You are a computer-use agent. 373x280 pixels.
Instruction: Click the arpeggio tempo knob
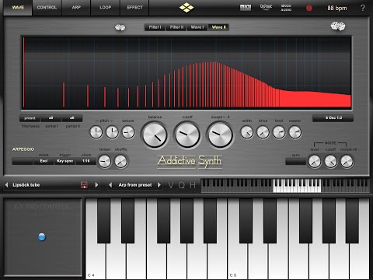[x=105, y=161]
